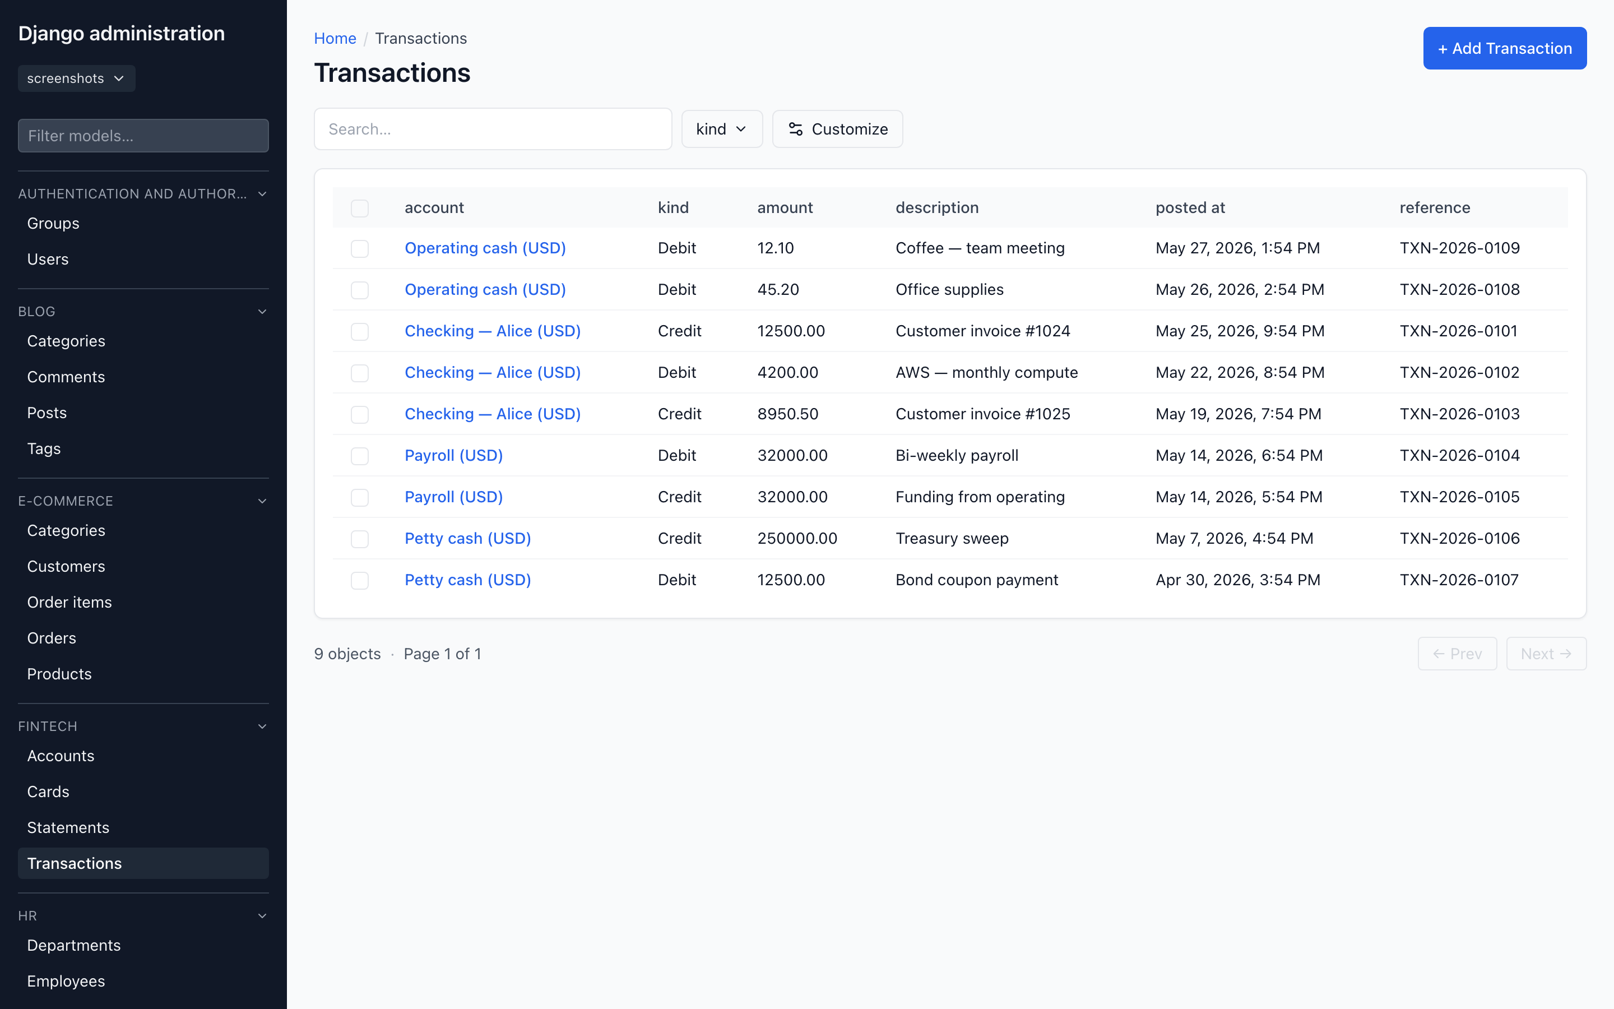This screenshot has height=1009, width=1614.
Task: Click the Home breadcrumb link
Action: tap(335, 38)
